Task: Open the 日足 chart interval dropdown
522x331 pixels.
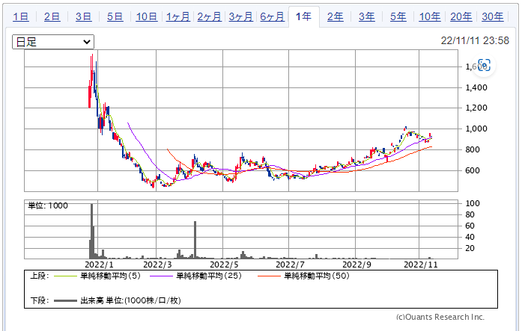Action: (x=53, y=42)
